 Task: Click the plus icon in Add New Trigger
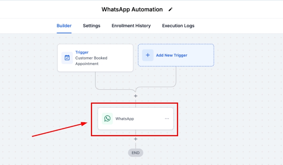148,55
